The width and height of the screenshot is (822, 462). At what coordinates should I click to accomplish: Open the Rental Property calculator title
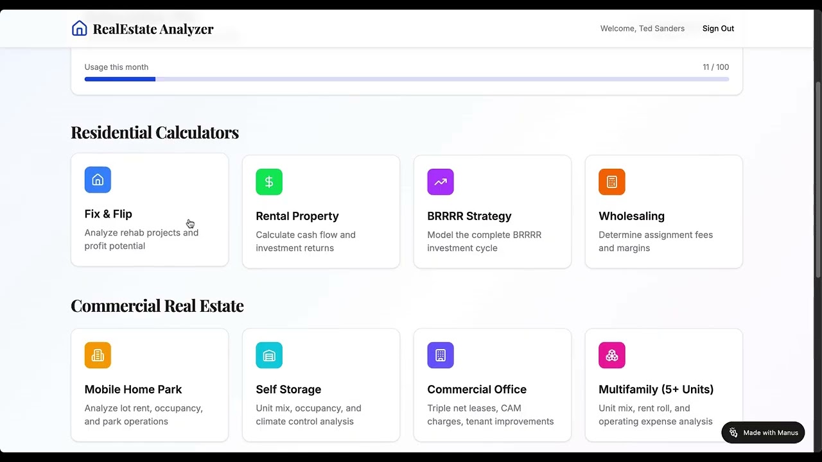click(x=297, y=216)
